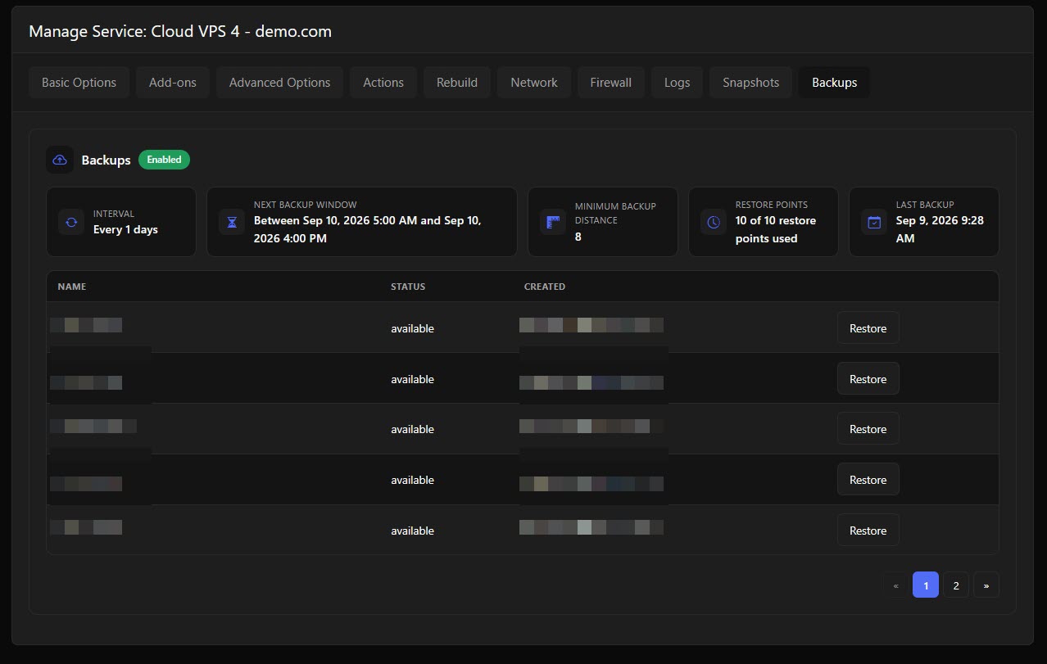Viewport: 1047px width, 664px height.
Task: Click the hourglass icon in Next Backup Window
Action: click(232, 222)
